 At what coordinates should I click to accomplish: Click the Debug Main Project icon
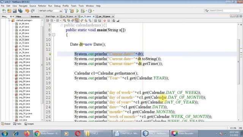(82, 11)
